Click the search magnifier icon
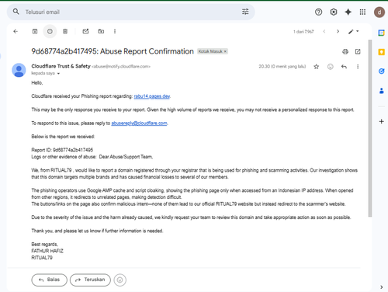 click(x=16, y=12)
